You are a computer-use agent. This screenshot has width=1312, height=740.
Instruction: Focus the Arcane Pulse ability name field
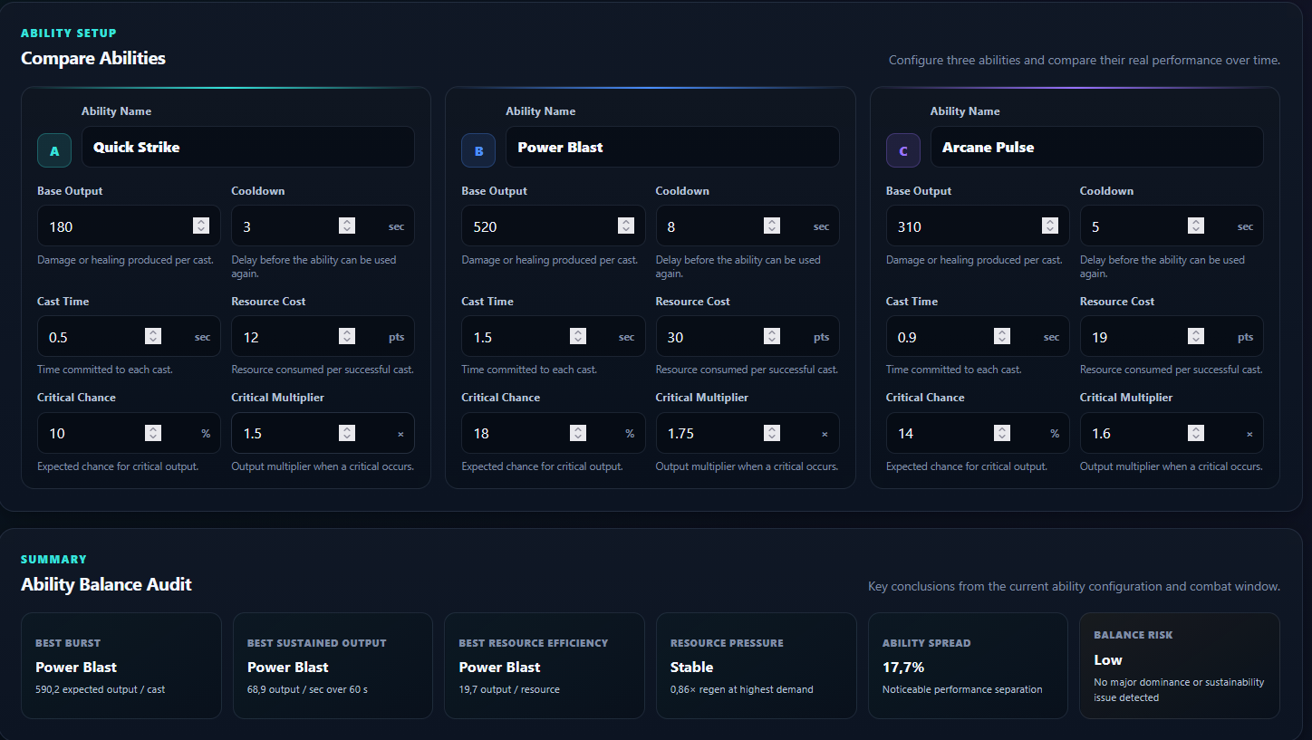pos(1097,147)
